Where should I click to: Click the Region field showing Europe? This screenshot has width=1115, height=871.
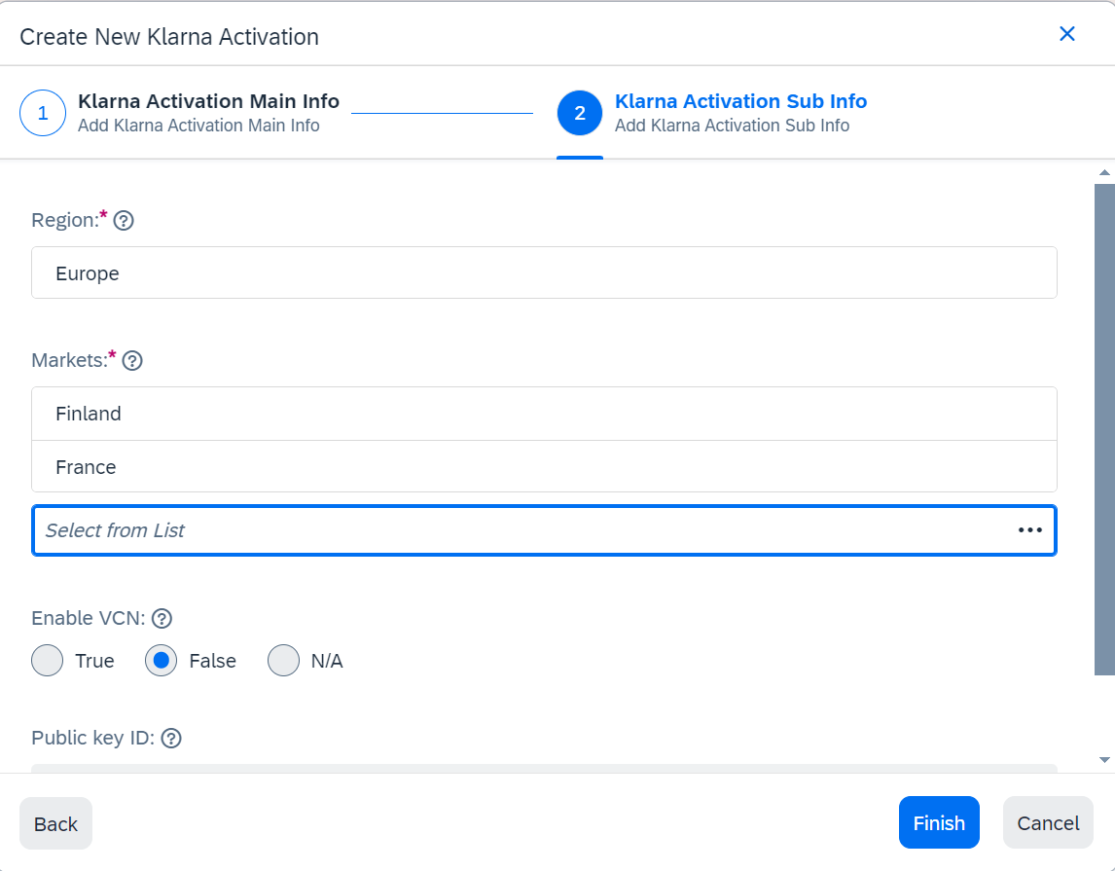(544, 273)
